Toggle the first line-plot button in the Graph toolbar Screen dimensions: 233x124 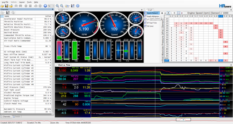(179, 13)
